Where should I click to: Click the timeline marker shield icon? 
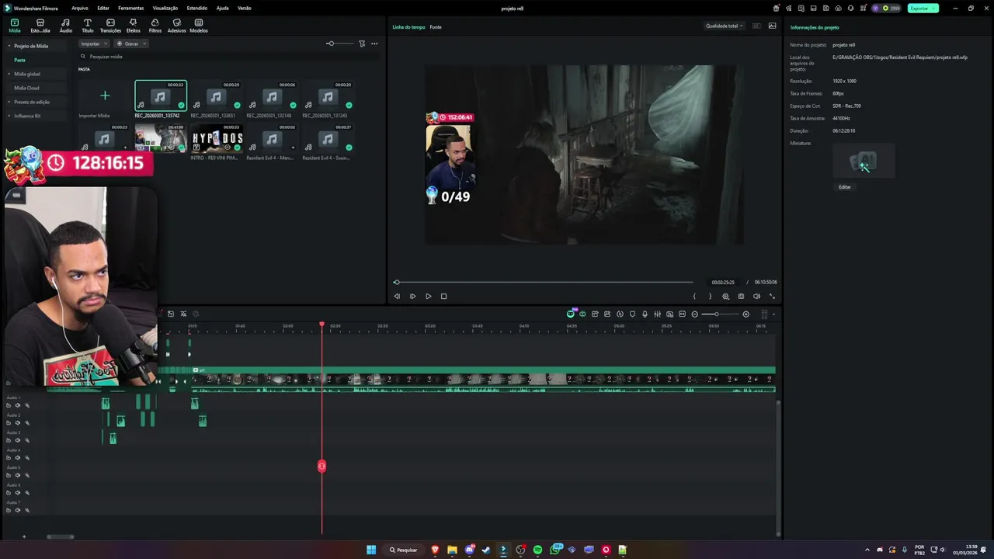(x=632, y=314)
